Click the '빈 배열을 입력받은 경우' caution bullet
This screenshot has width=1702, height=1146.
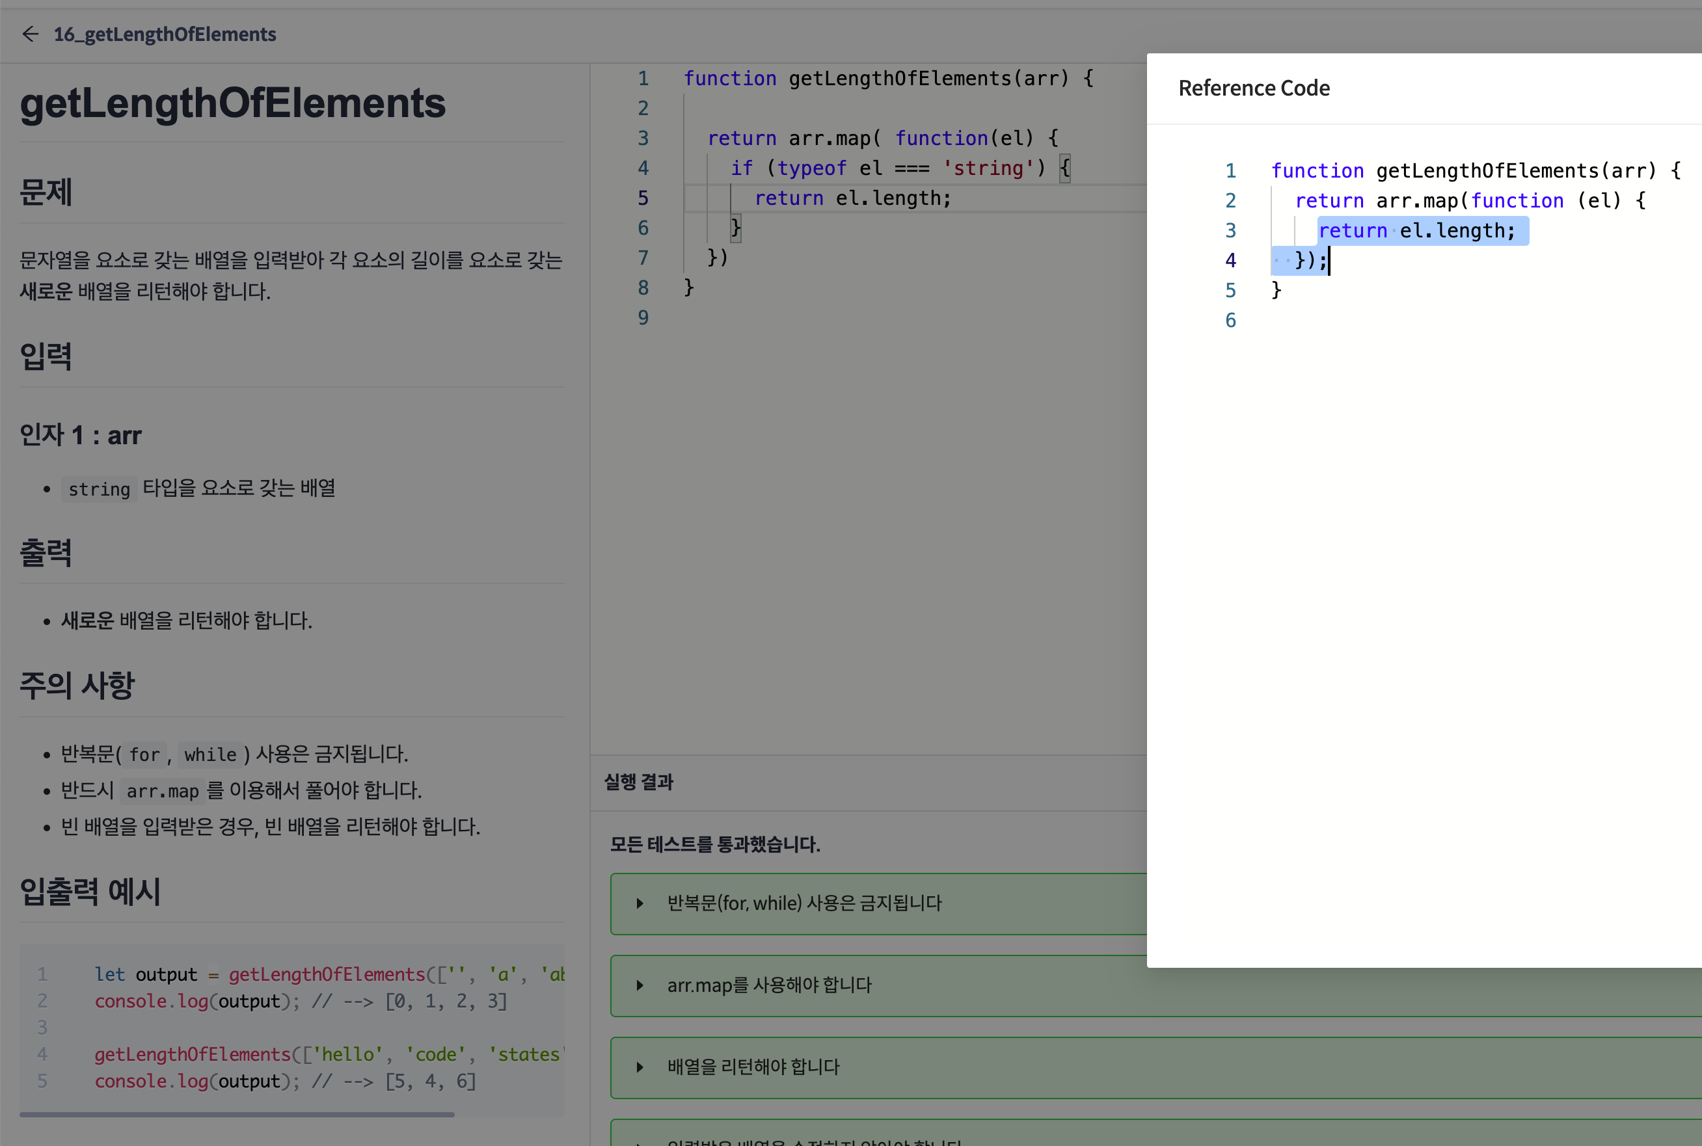pyautogui.click(x=271, y=827)
